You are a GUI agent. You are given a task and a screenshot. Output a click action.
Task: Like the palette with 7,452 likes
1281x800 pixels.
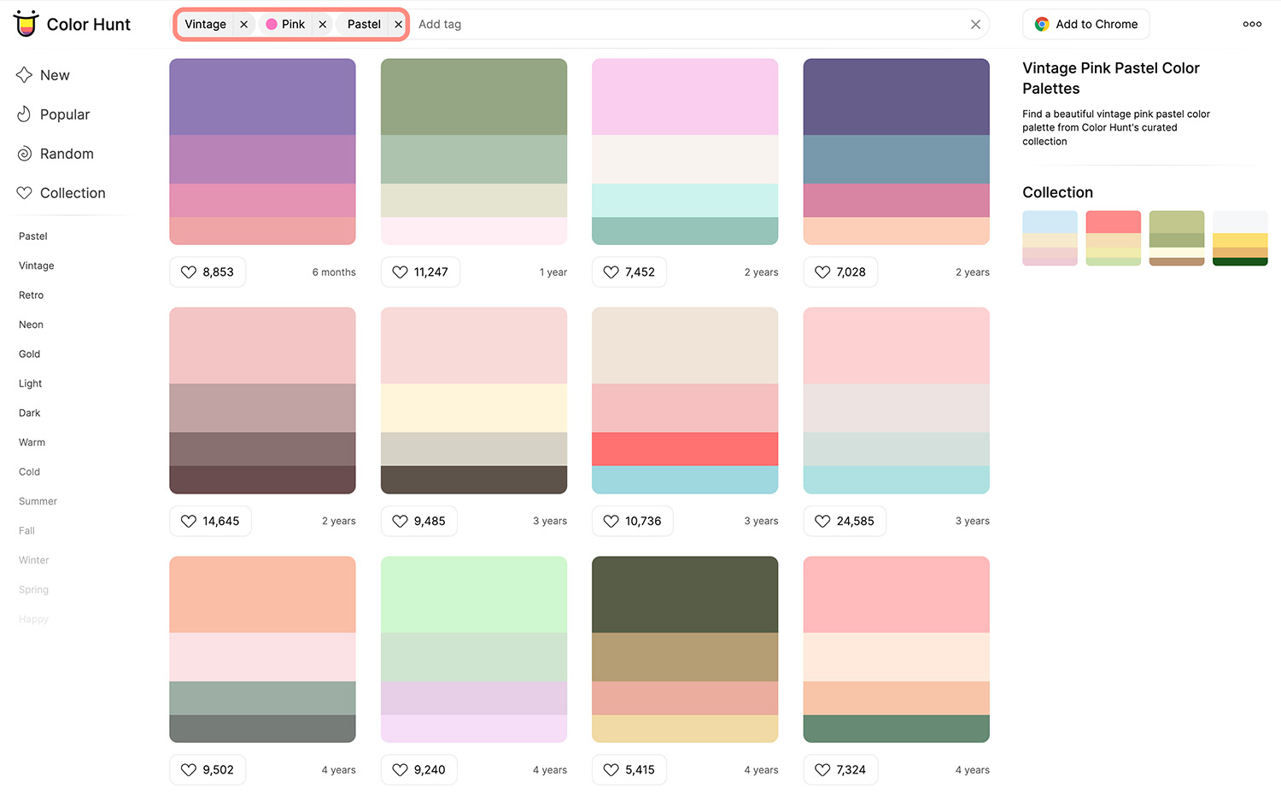629,272
